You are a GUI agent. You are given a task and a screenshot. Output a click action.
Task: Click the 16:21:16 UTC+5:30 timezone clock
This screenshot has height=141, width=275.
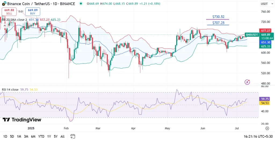click(258, 136)
